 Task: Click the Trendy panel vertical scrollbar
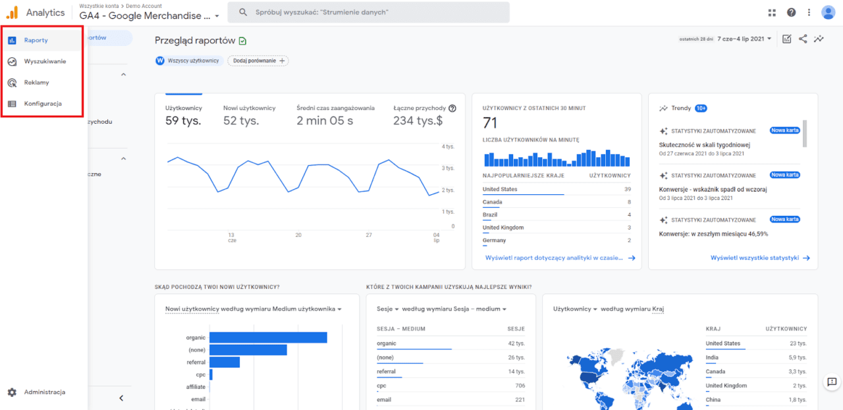pos(805,134)
